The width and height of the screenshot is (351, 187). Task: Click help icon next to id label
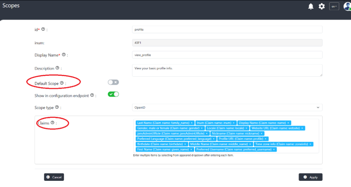click(43, 29)
